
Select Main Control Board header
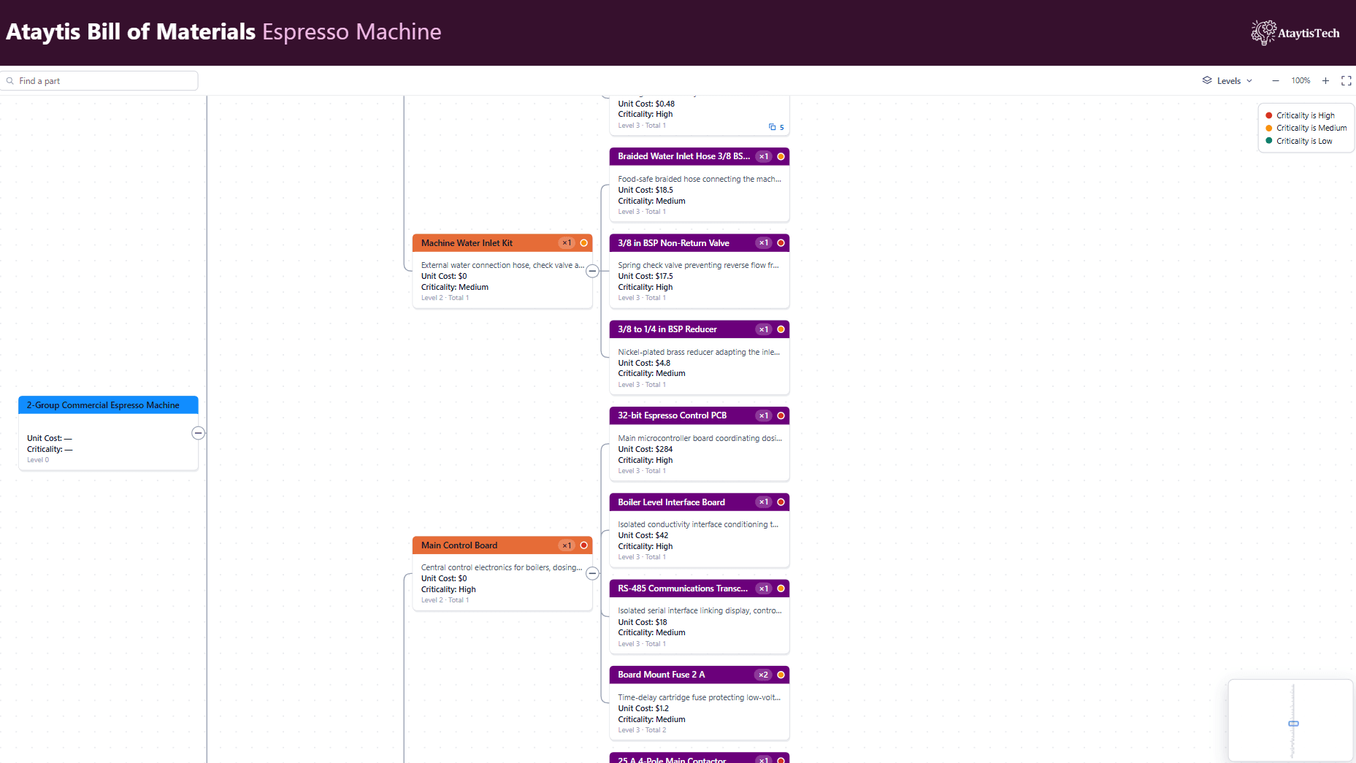502,545
